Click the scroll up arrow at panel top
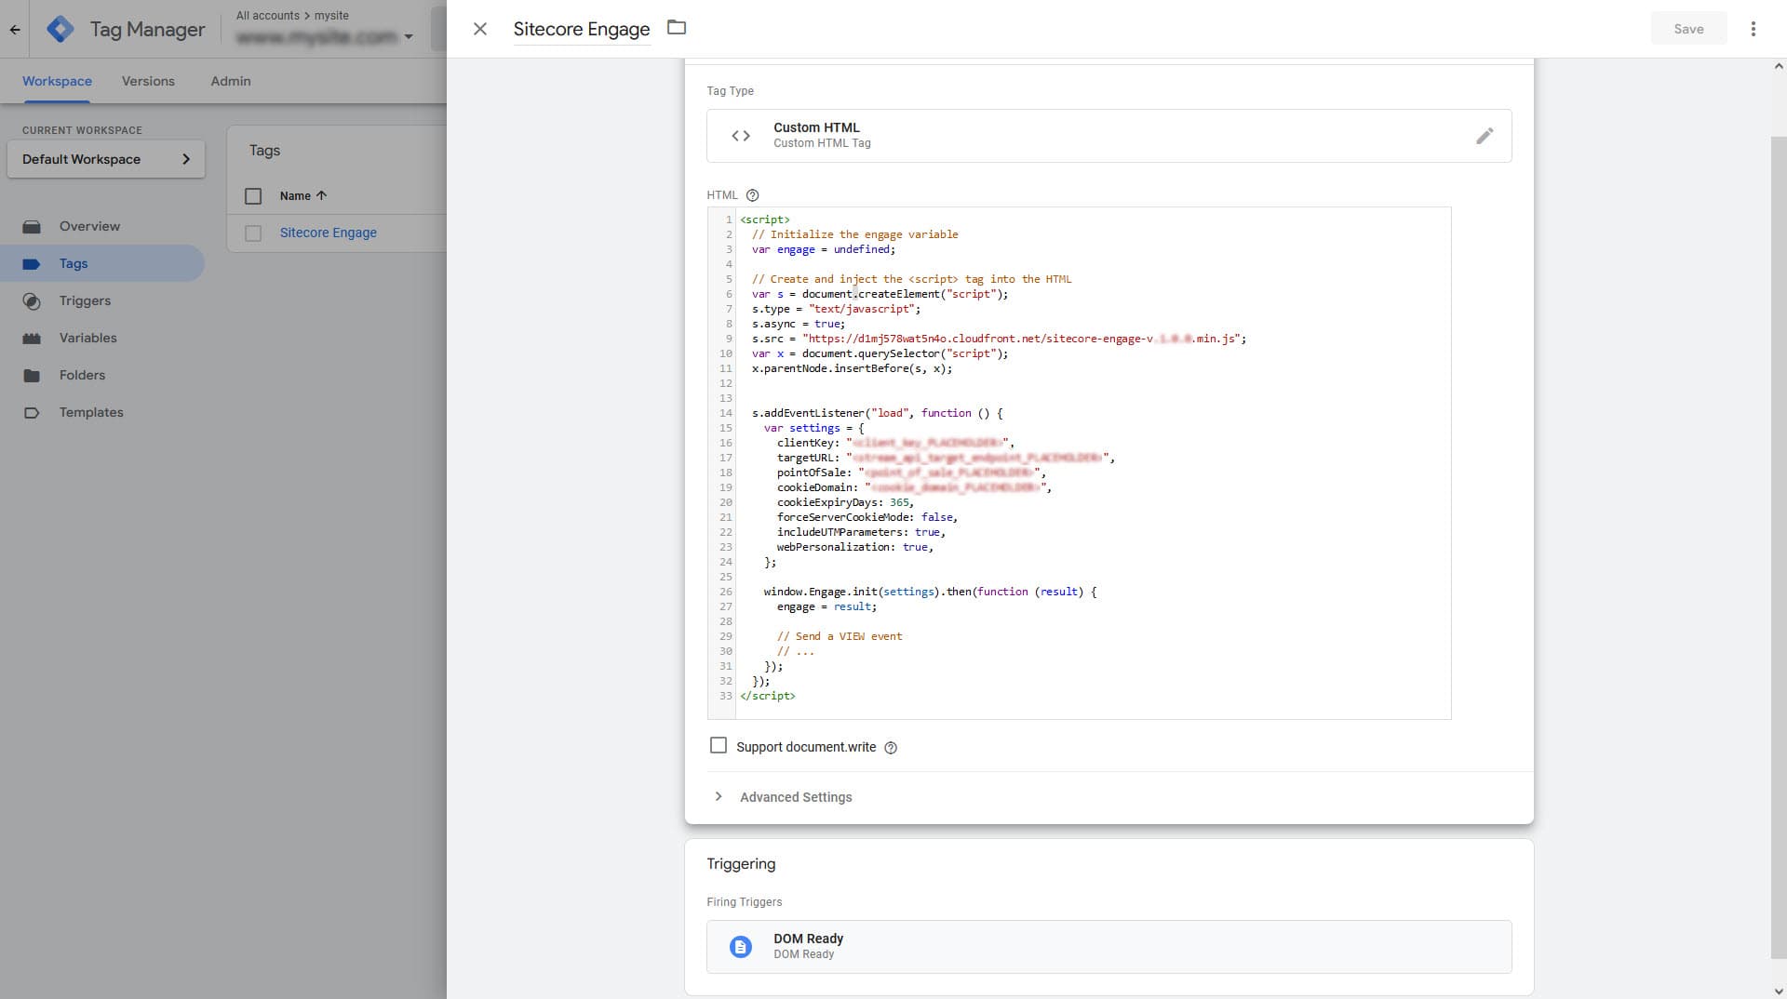Screen dimensions: 1787x999 1779,66
